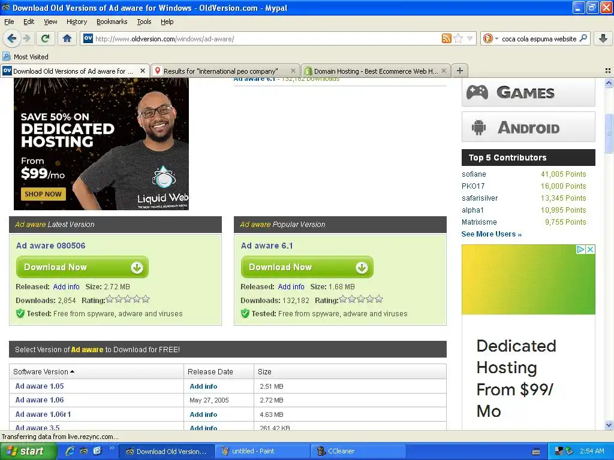The image size is (614, 460).
Task: Switch to CCleaner window in taskbar
Action: coord(358,451)
